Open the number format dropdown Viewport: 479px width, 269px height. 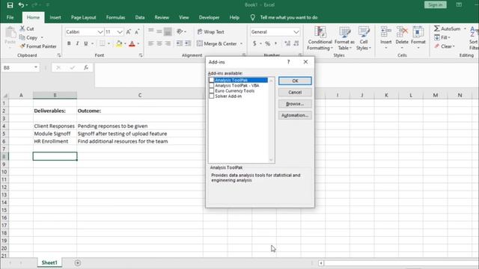[296, 32]
